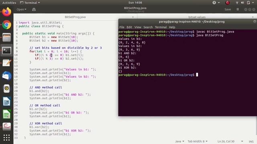Click the '// OR method call' comment
Viewport: 257px width, 144px height.
click(45, 105)
